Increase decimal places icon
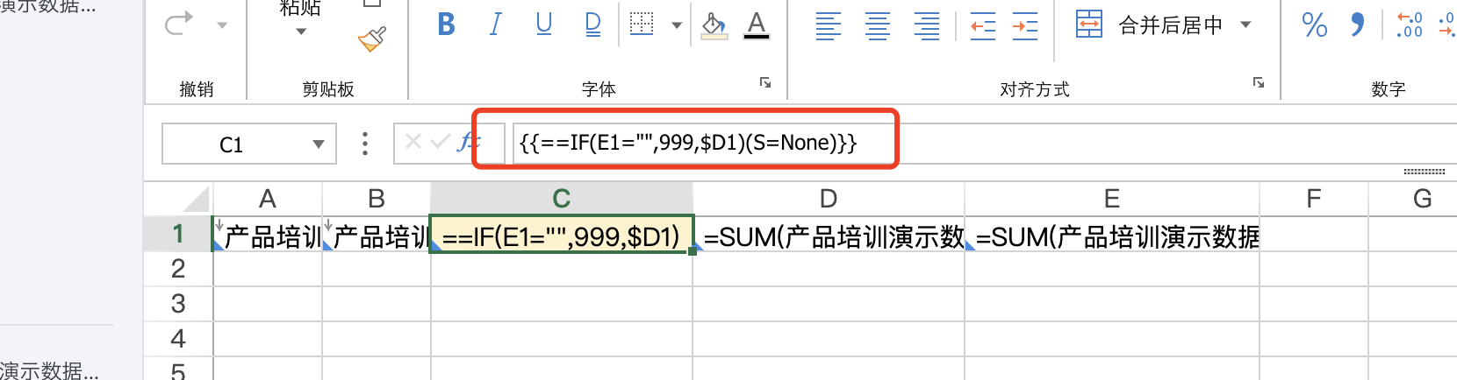The image size is (1457, 380). 1410,25
